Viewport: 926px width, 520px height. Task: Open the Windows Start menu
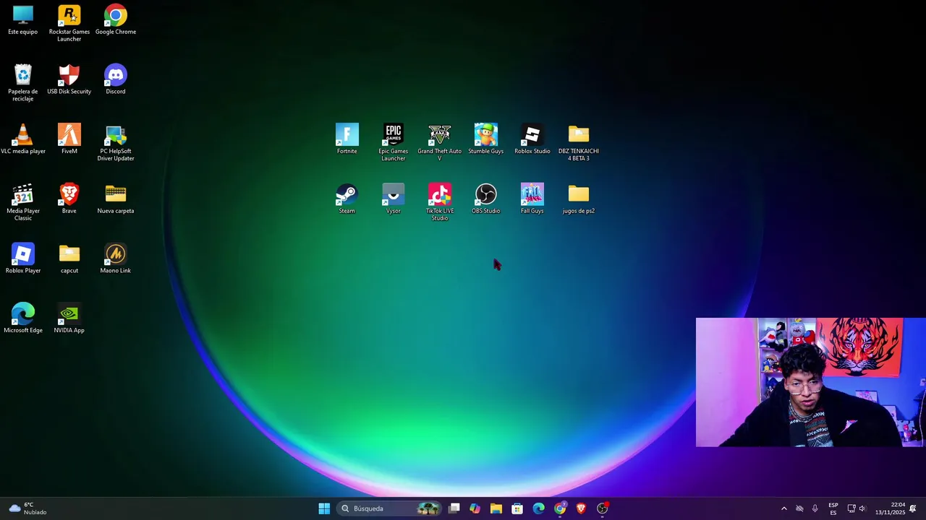(324, 508)
